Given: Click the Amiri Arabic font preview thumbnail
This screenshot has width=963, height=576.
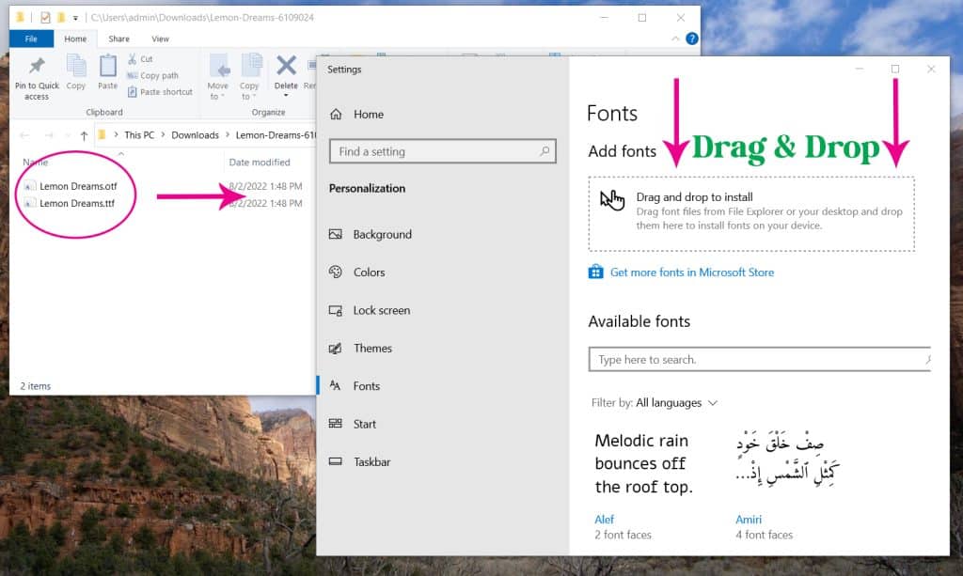Looking at the screenshot, I should pos(787,459).
